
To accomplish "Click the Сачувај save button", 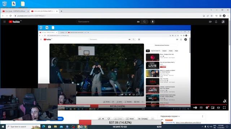I will (143, 119).
